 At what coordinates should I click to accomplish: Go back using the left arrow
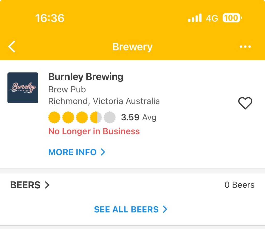[x=12, y=47]
